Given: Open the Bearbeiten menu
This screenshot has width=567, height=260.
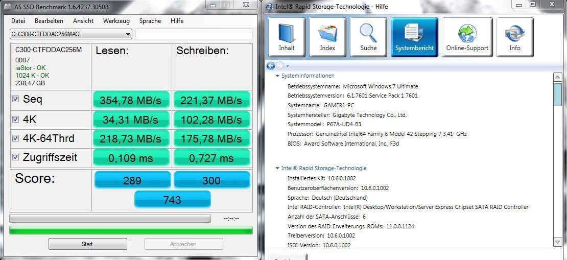Looking at the screenshot, I should [49, 21].
